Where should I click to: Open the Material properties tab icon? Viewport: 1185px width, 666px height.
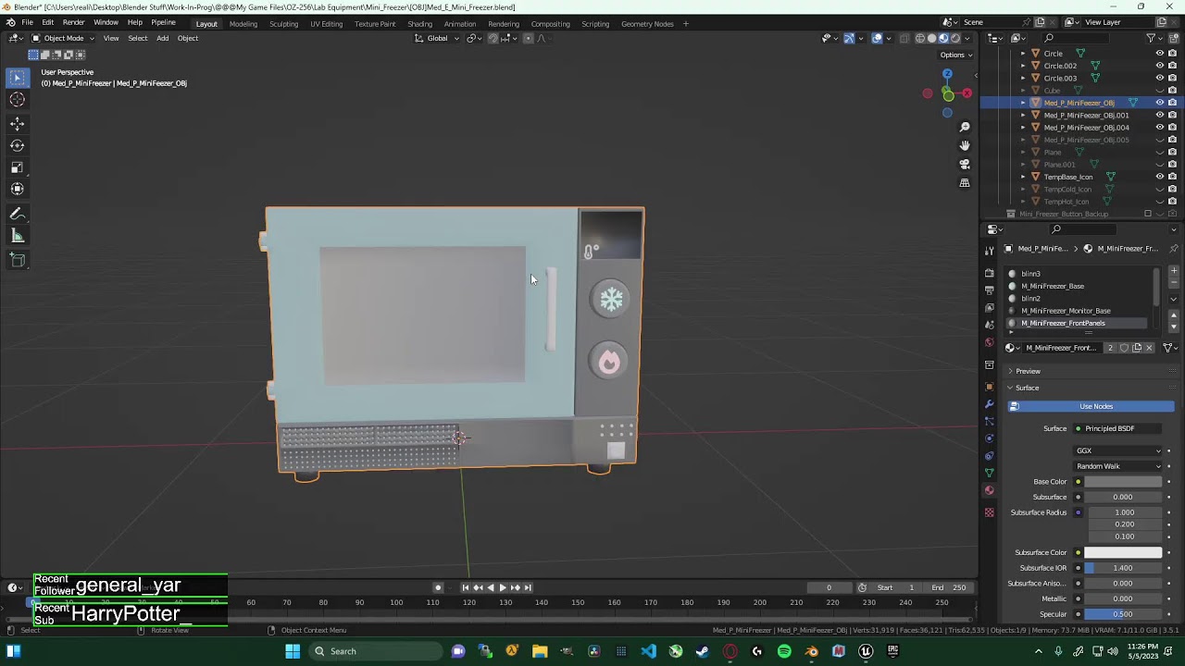(x=989, y=491)
